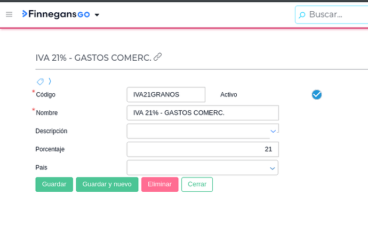Click the Finnegans GO logo
The width and height of the screenshot is (368, 244).
[x=55, y=14]
